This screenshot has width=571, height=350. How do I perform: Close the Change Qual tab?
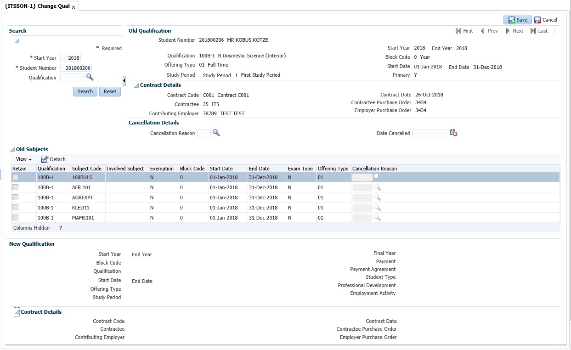[x=73, y=7]
